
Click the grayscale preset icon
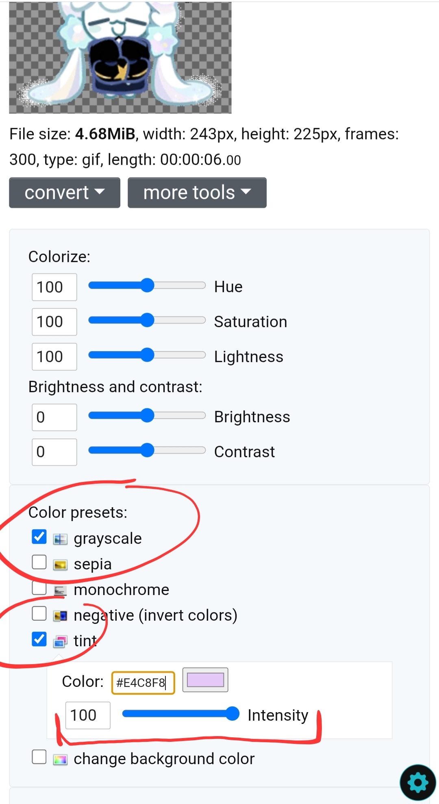tap(60, 539)
